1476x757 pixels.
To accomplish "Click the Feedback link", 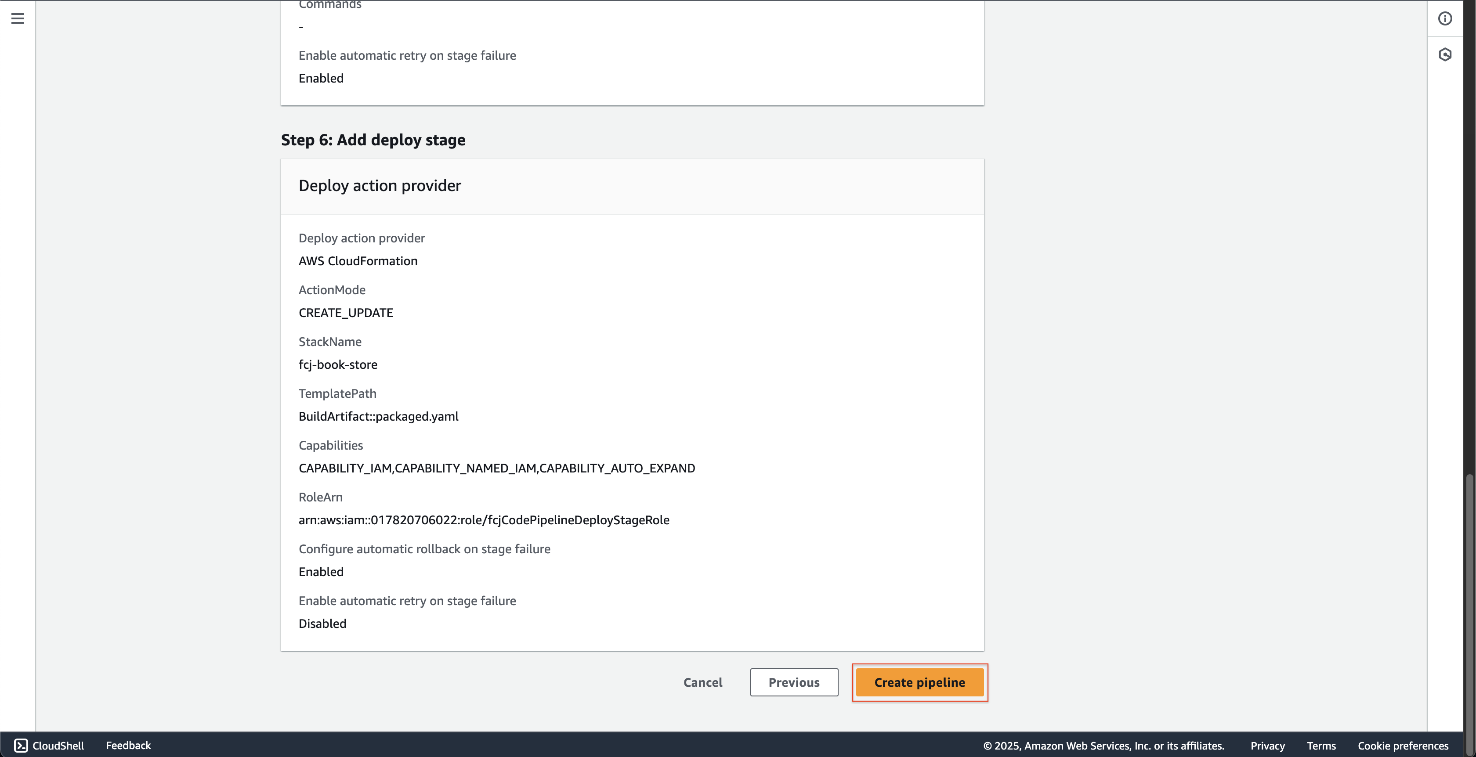I will 128,745.
